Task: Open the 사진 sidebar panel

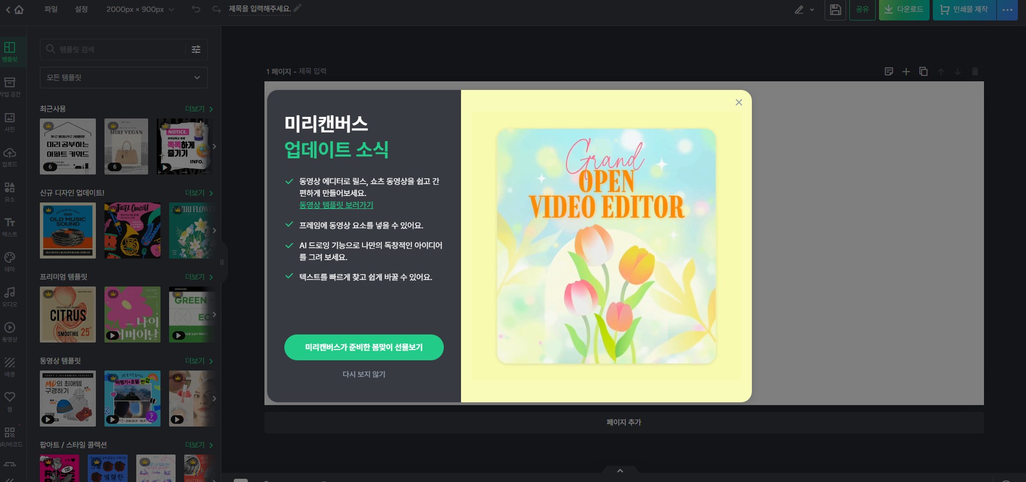Action: click(10, 122)
